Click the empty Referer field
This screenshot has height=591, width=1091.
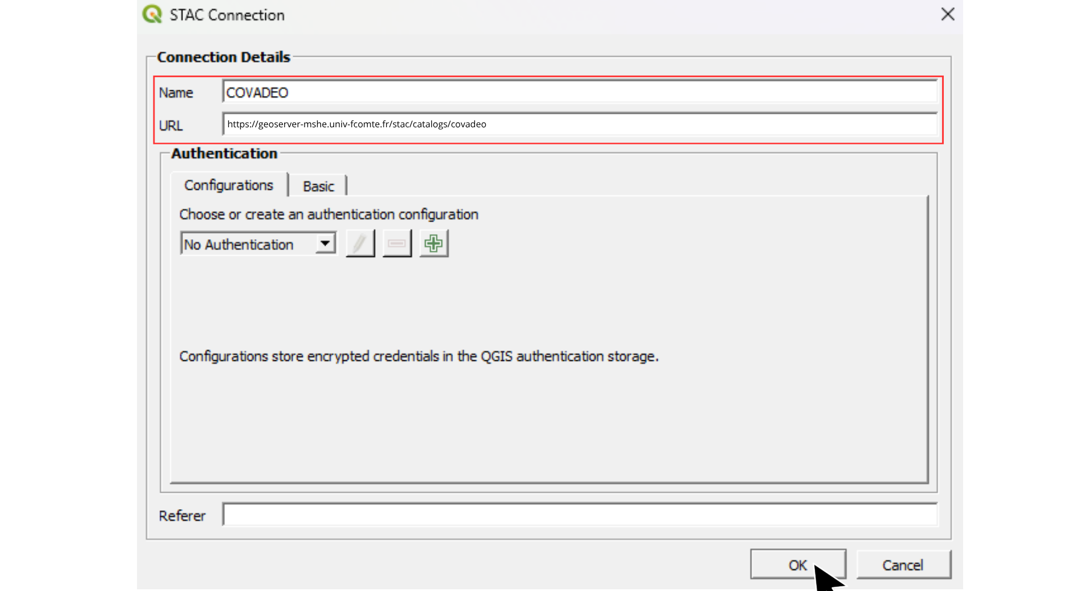click(x=580, y=514)
